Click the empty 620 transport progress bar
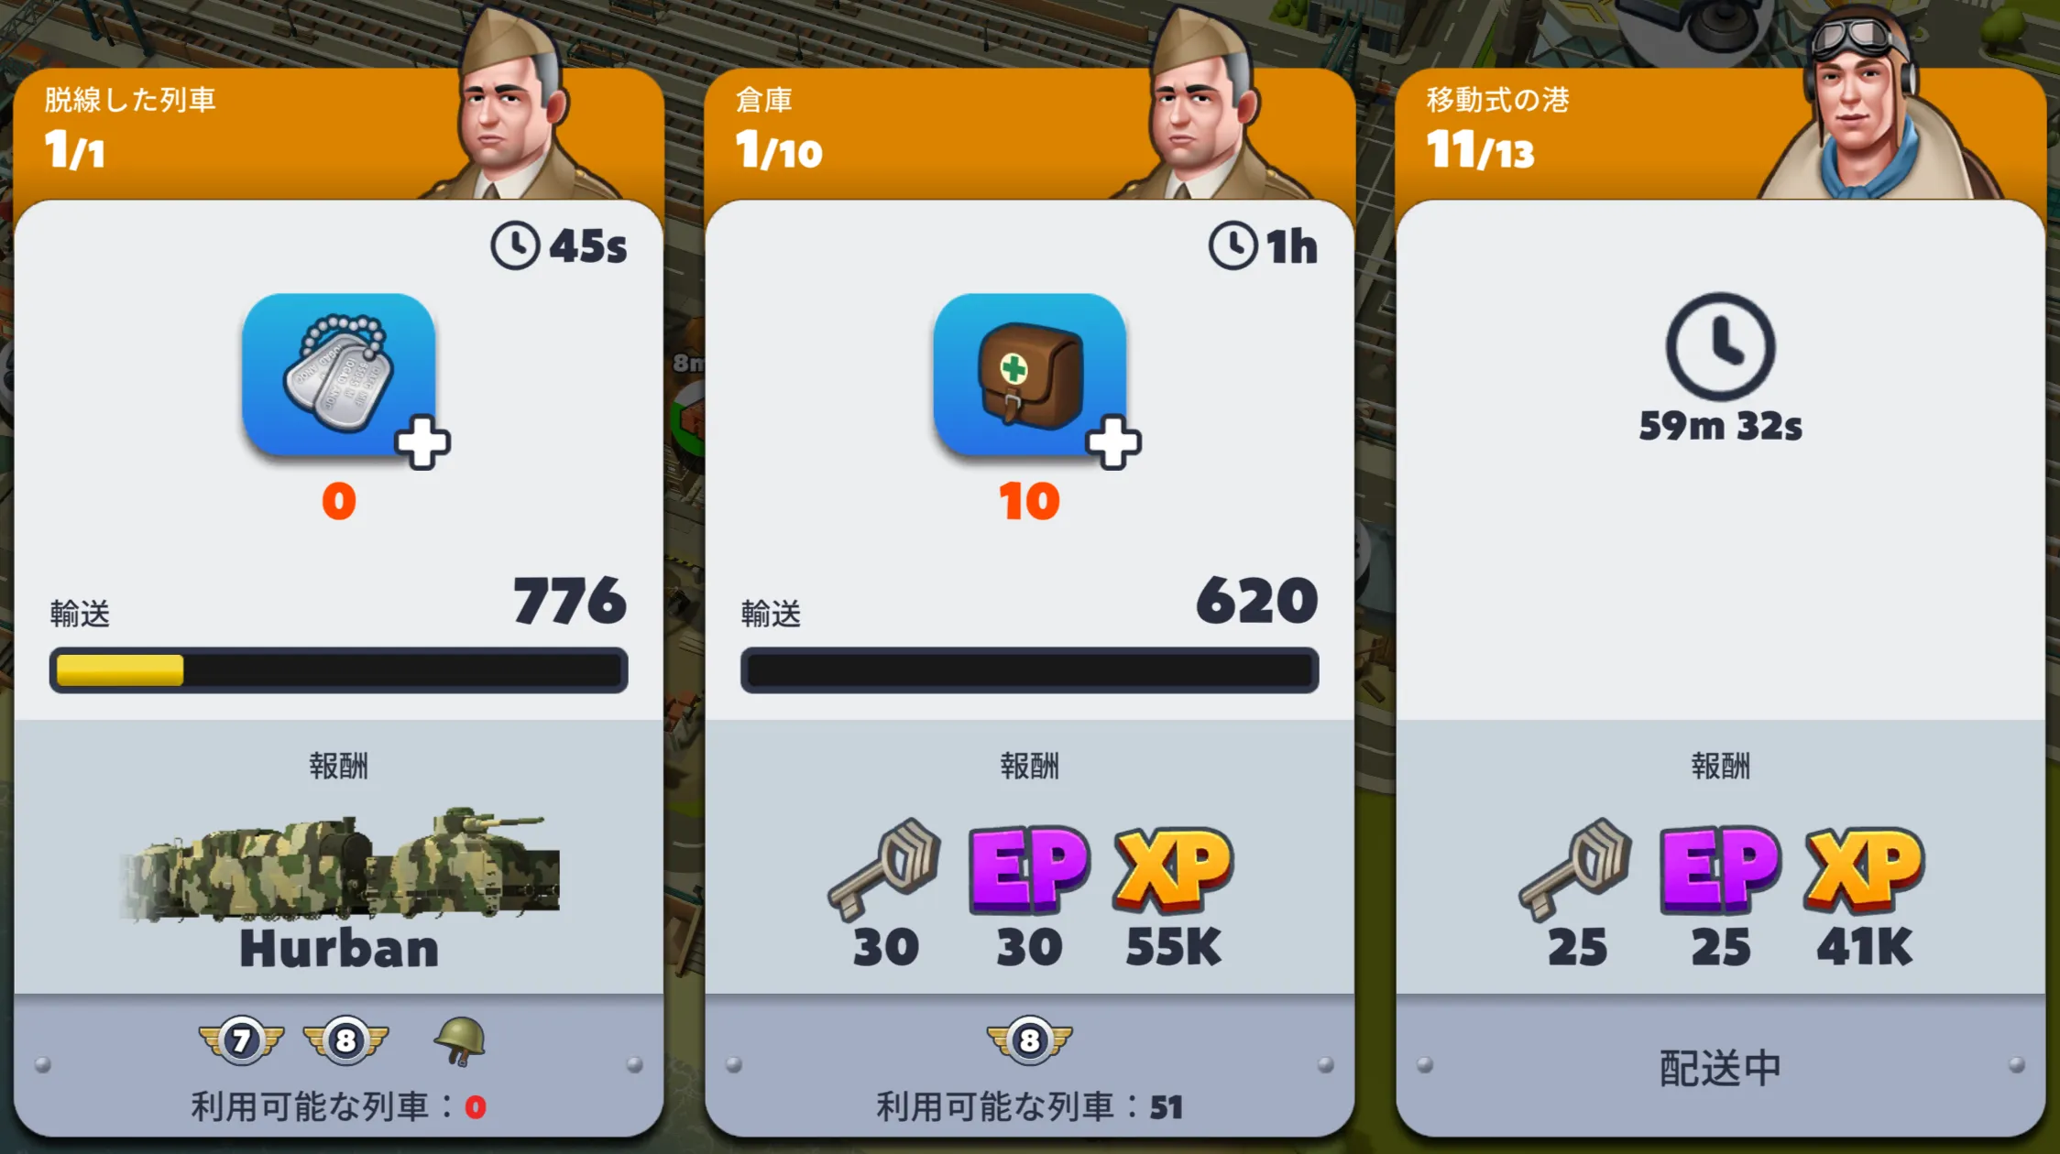2060x1154 pixels. coord(1029,670)
